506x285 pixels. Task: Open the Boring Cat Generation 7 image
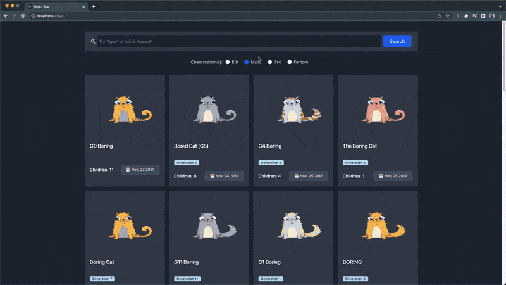tap(130, 225)
